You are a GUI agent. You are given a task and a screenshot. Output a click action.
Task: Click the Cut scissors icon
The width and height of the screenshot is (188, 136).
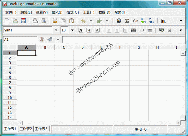pos(55,21)
